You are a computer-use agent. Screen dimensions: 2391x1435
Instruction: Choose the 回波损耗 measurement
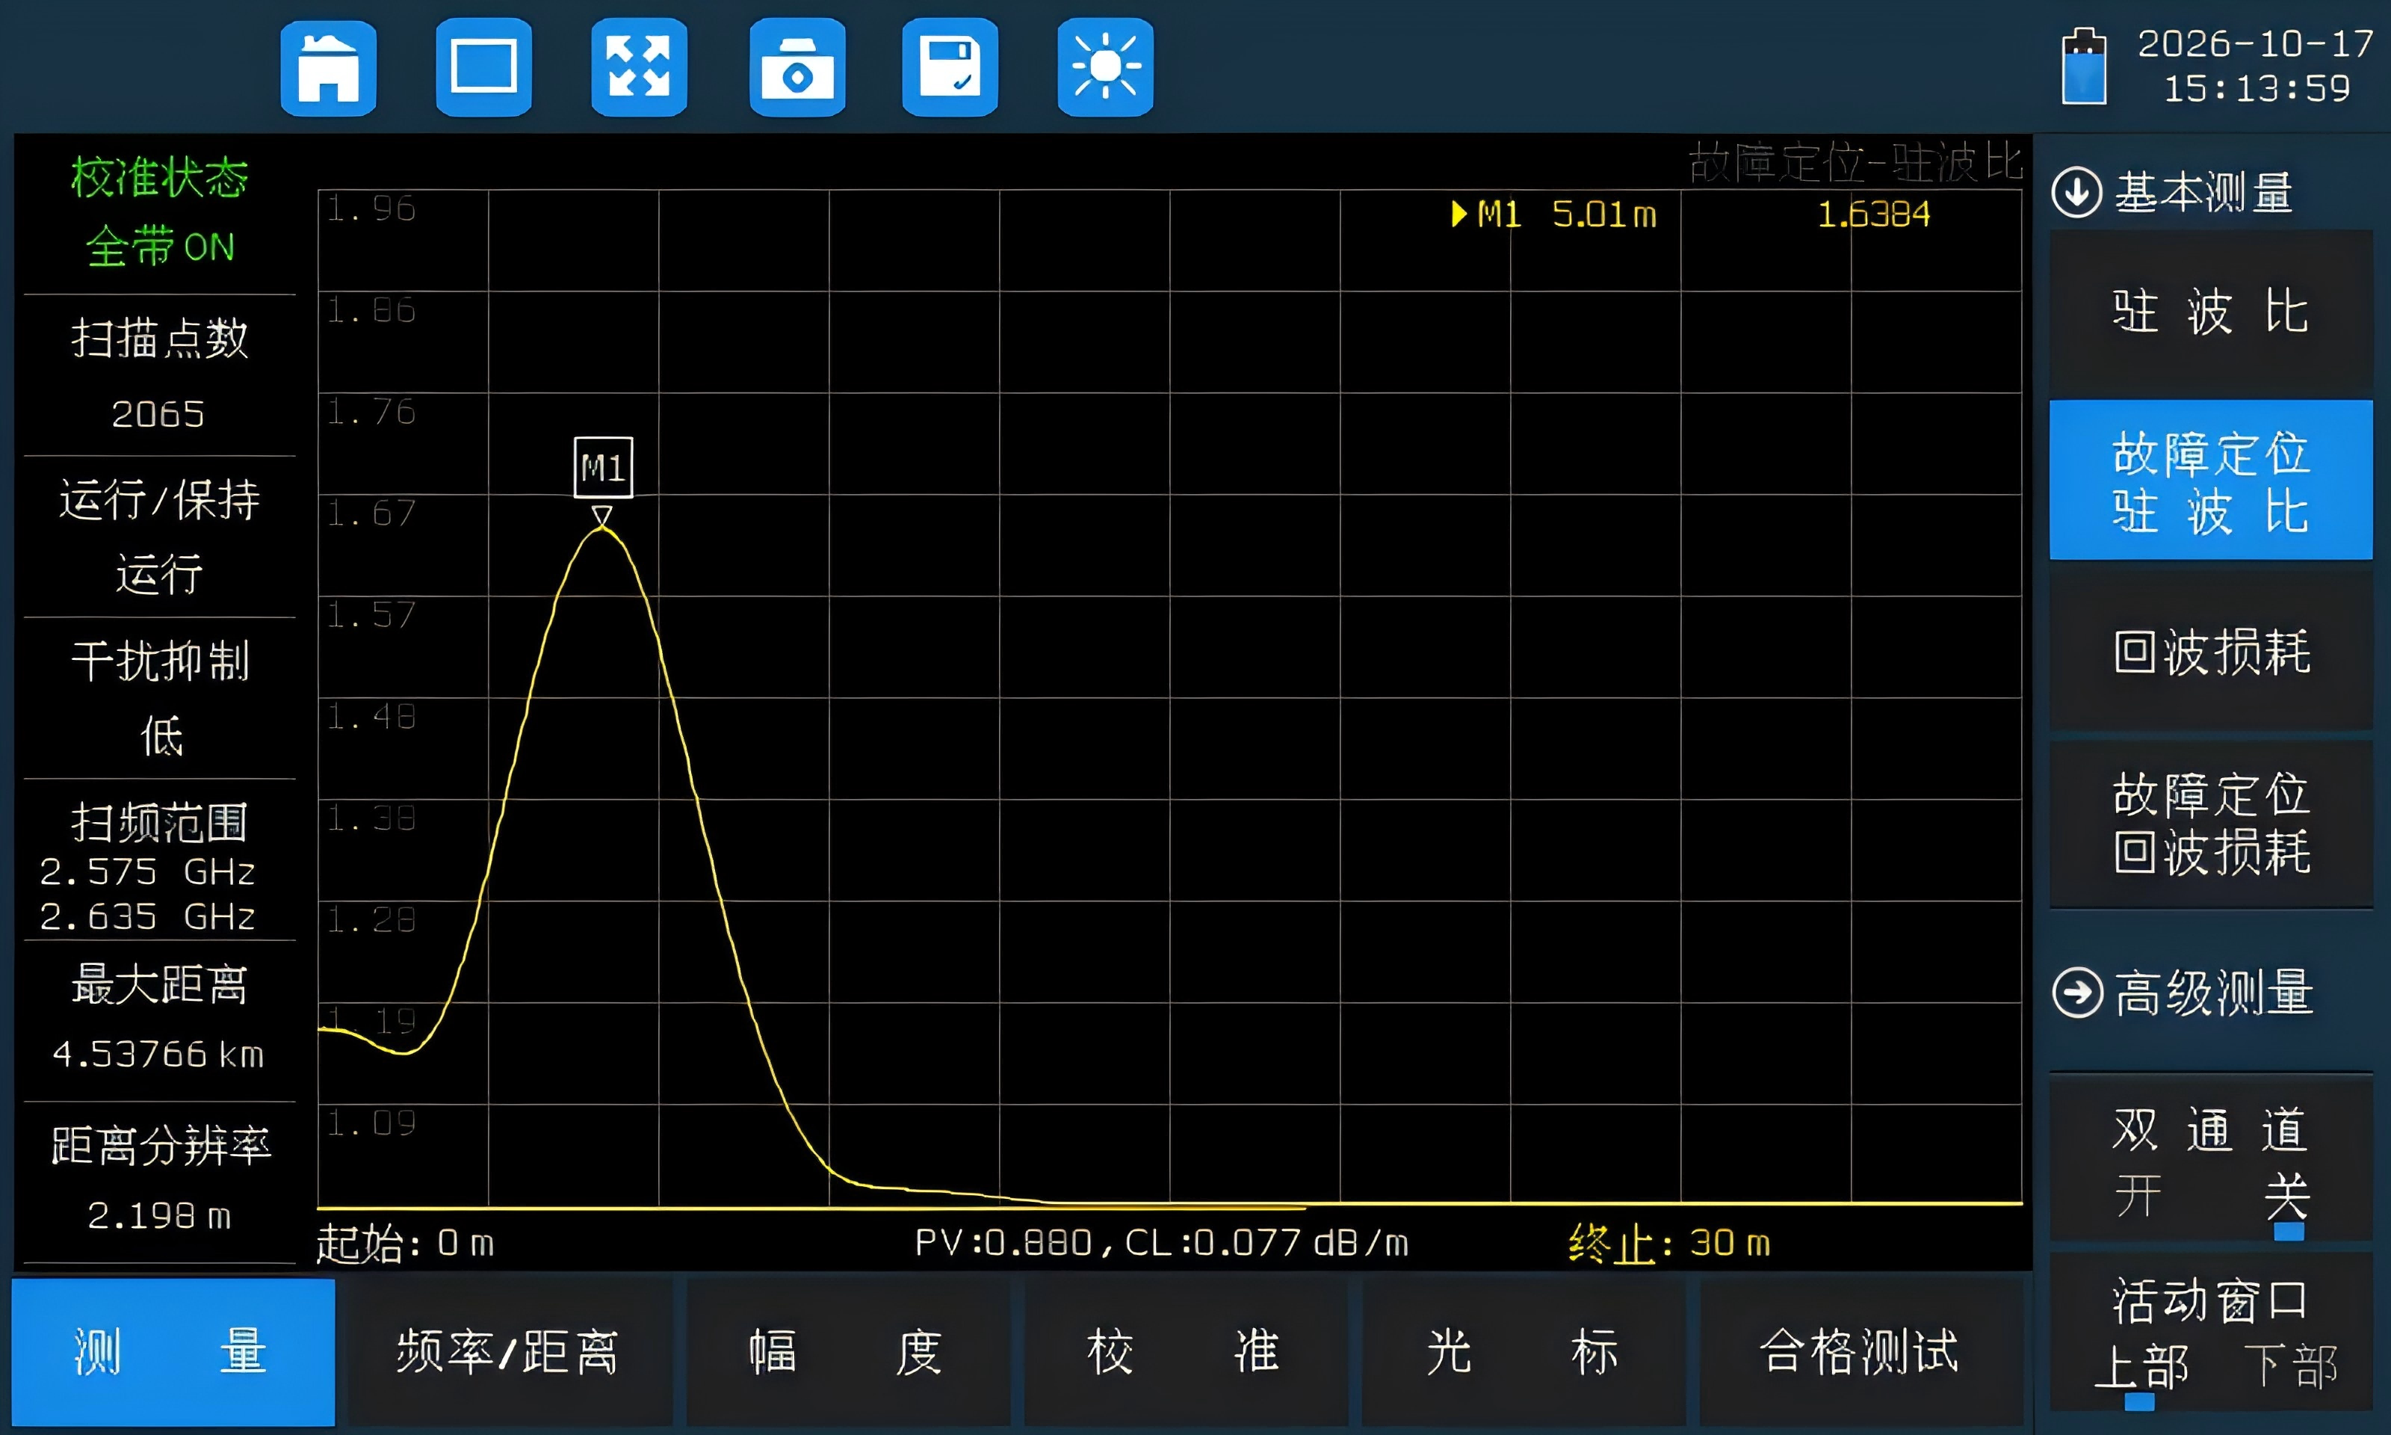pyautogui.click(x=2211, y=652)
